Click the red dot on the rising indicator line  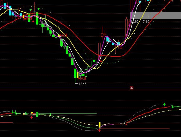pos(126,124)
